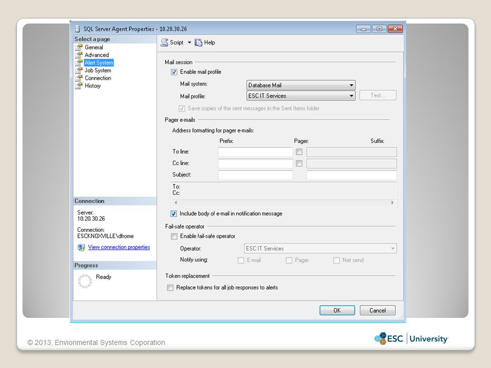This screenshot has width=491, height=368.
Task: Open the General page
Action: (x=94, y=47)
